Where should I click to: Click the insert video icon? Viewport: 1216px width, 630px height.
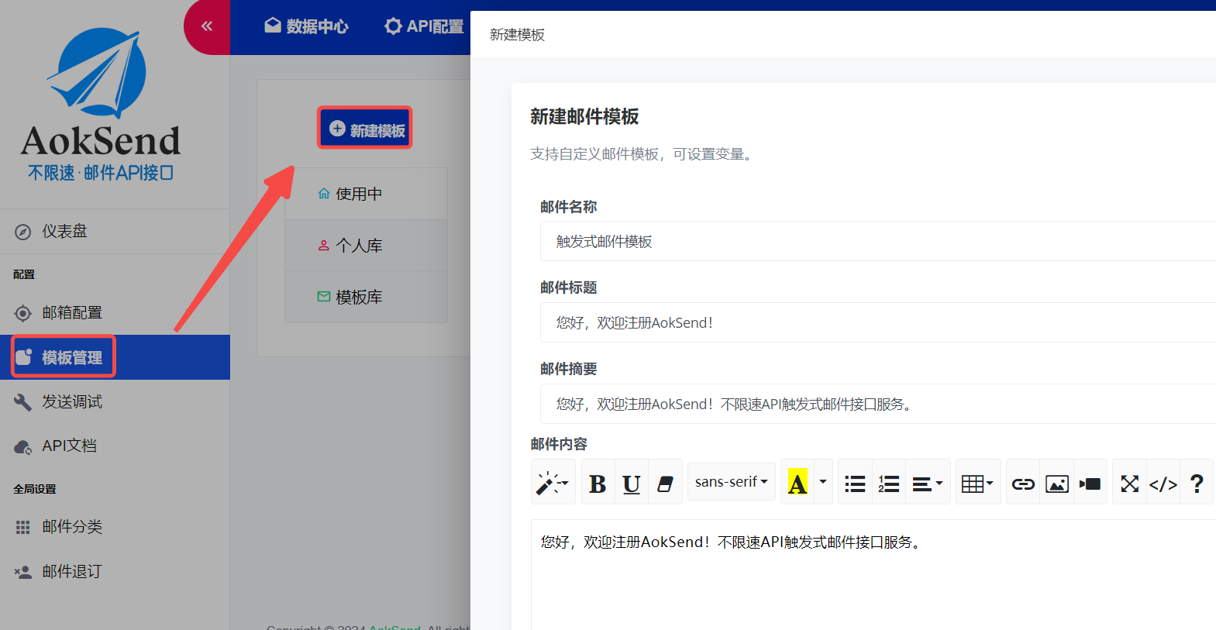(x=1090, y=483)
